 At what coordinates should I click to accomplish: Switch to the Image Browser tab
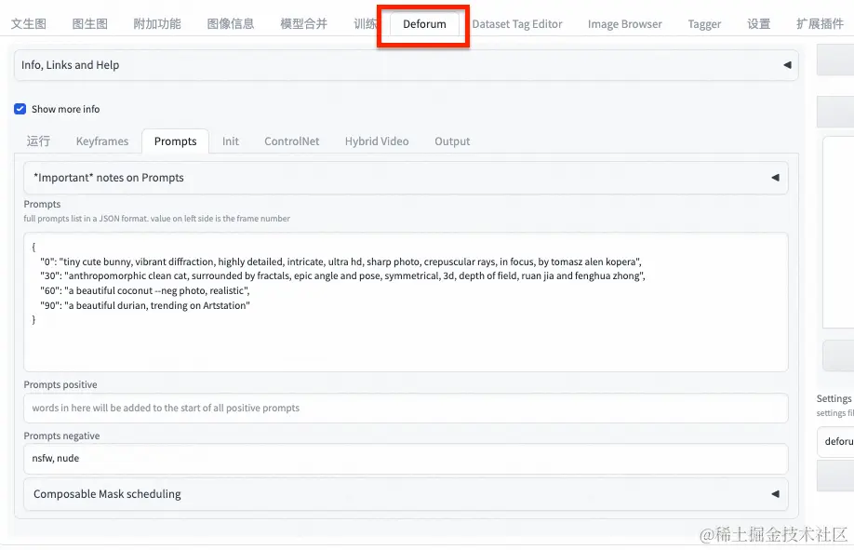625,24
